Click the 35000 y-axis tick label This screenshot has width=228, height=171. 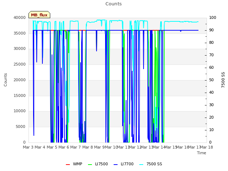click(20, 33)
